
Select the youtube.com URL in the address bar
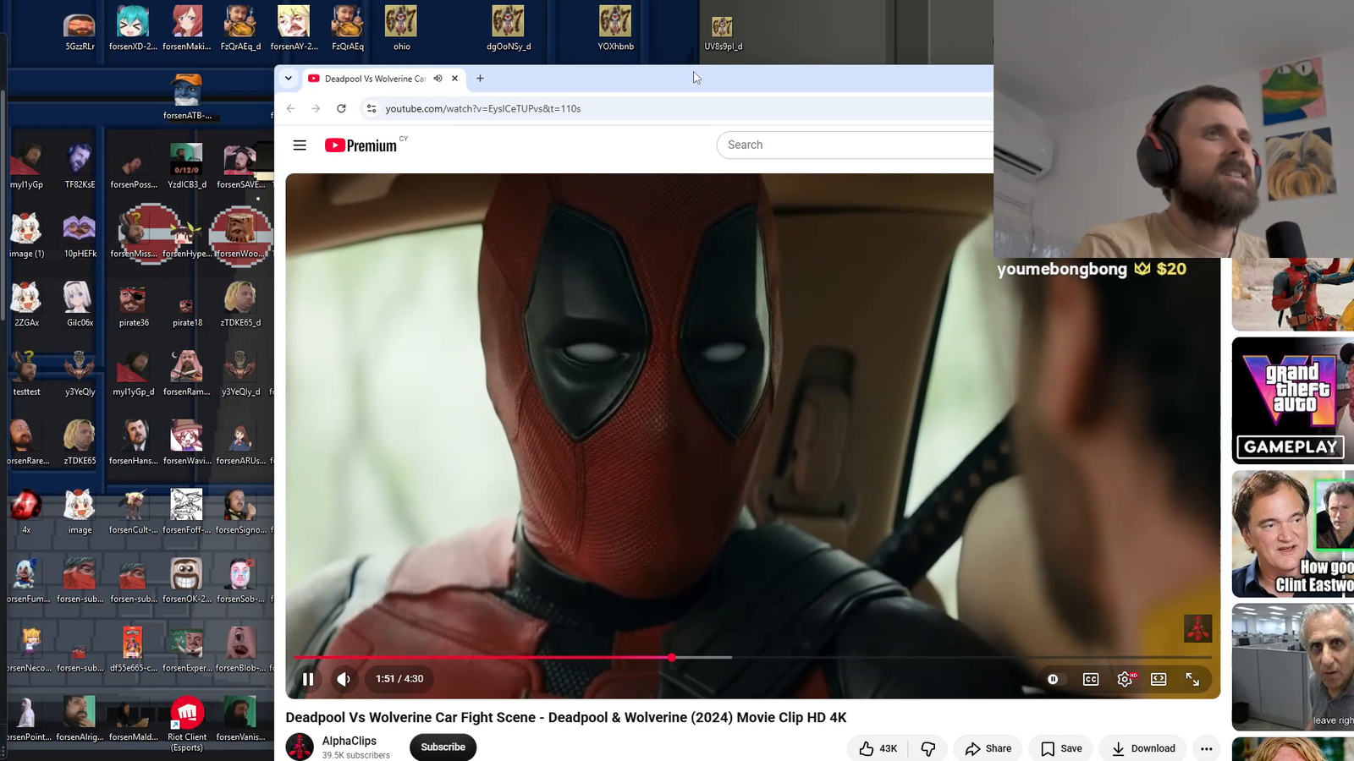point(483,109)
